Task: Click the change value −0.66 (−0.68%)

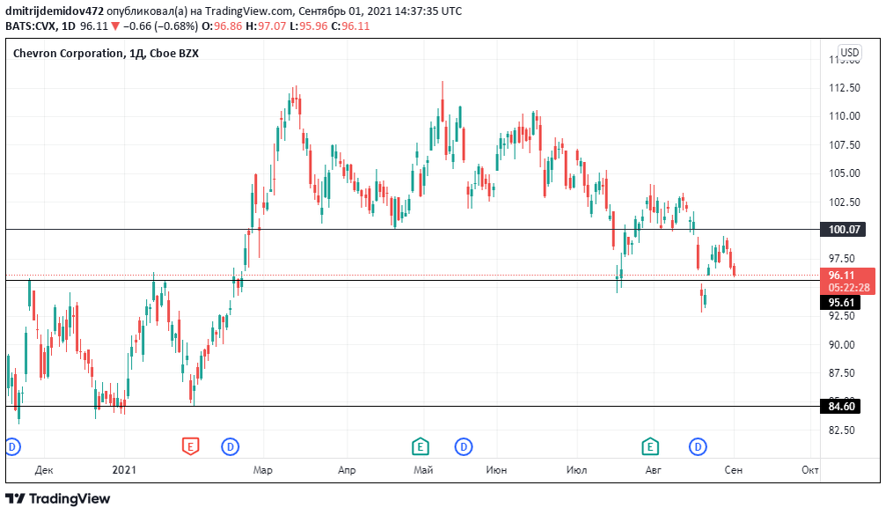Action: (x=160, y=26)
